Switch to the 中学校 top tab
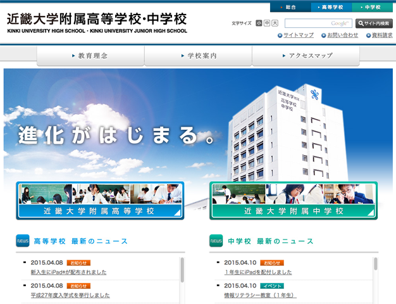Image resolution: width=396 pixels, height=304 pixels. (372, 8)
